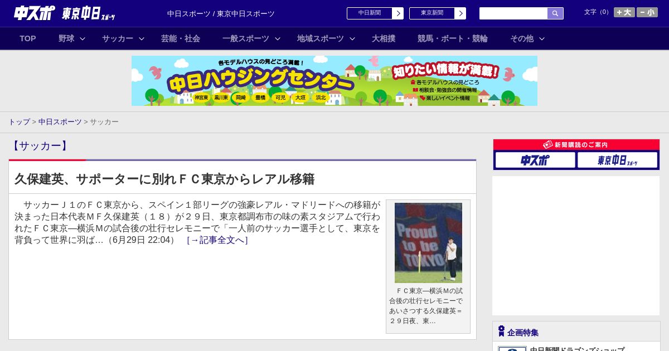Screen dimensions: 669x351
Task: Click the 【サッカー】 section heading
Action: (40, 146)
